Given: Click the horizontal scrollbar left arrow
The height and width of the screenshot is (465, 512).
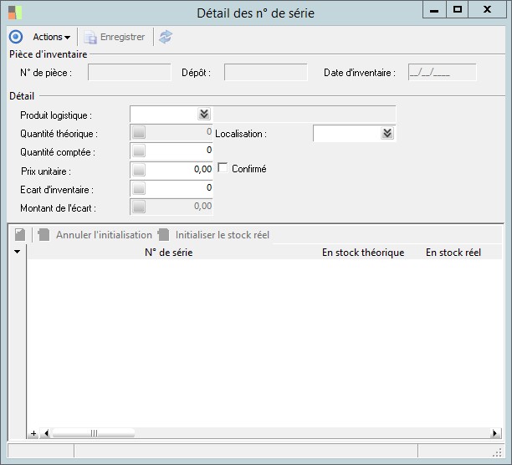Looking at the screenshot, I should click(46, 433).
